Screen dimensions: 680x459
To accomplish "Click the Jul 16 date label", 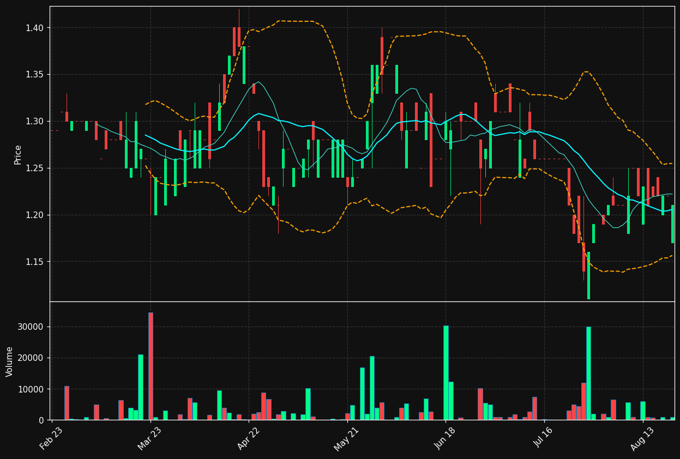I will coord(543,438).
